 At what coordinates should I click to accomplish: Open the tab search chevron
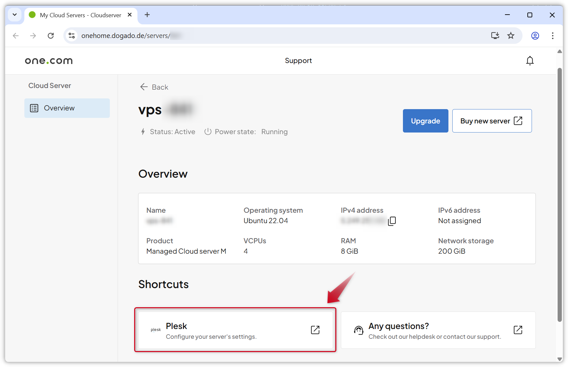pyautogui.click(x=14, y=15)
